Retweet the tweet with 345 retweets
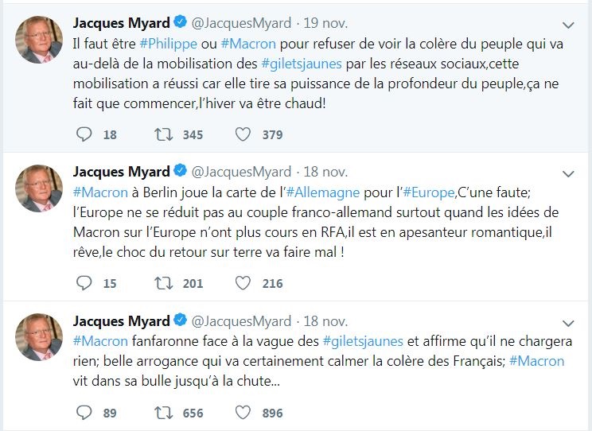The width and height of the screenshot is (592, 431). 164,134
